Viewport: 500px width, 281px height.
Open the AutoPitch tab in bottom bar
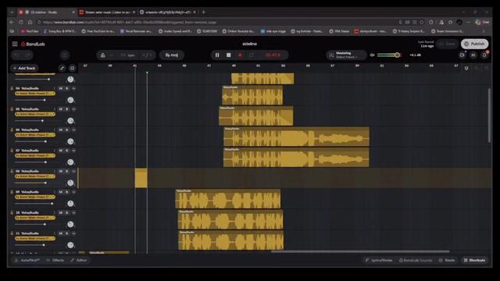[x=27, y=260]
